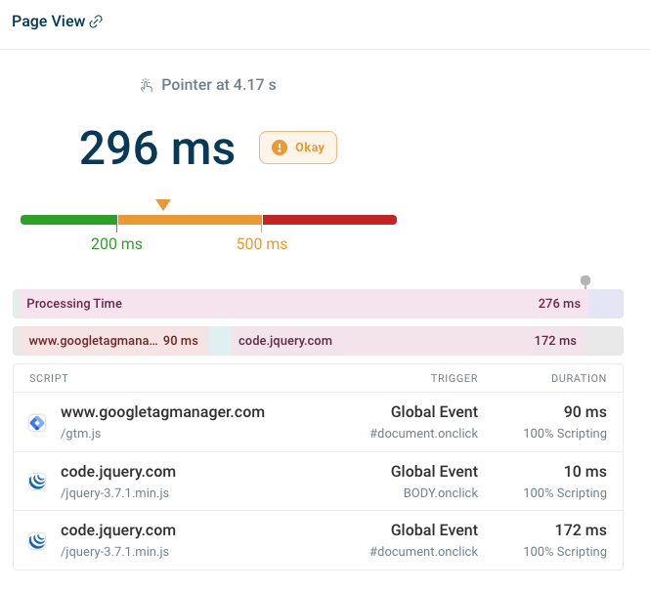Click the red segment of rating bar
The height and width of the screenshot is (591, 650).
pyautogui.click(x=329, y=220)
